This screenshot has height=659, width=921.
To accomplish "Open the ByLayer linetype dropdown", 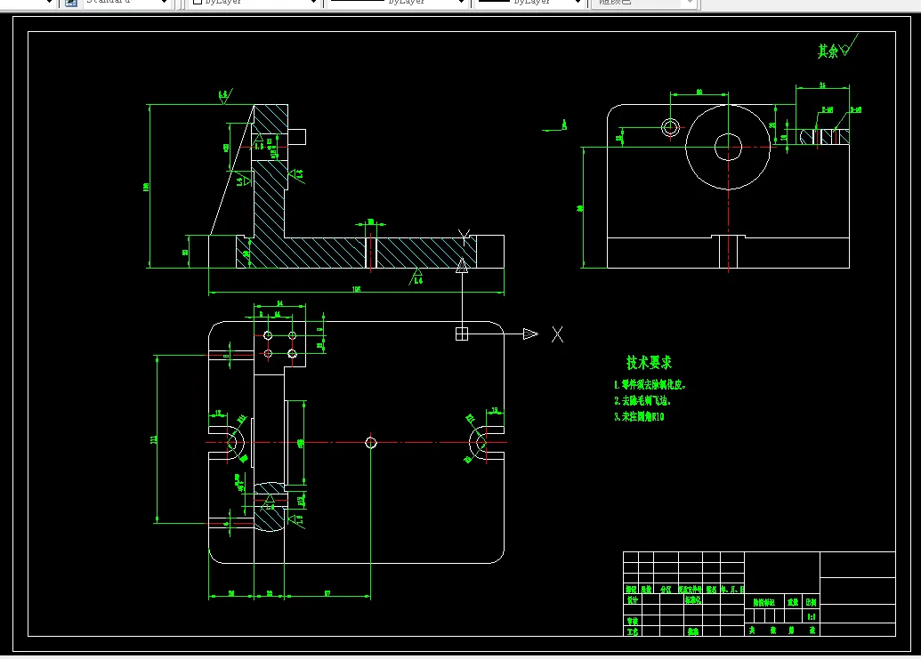I will tap(461, 2).
